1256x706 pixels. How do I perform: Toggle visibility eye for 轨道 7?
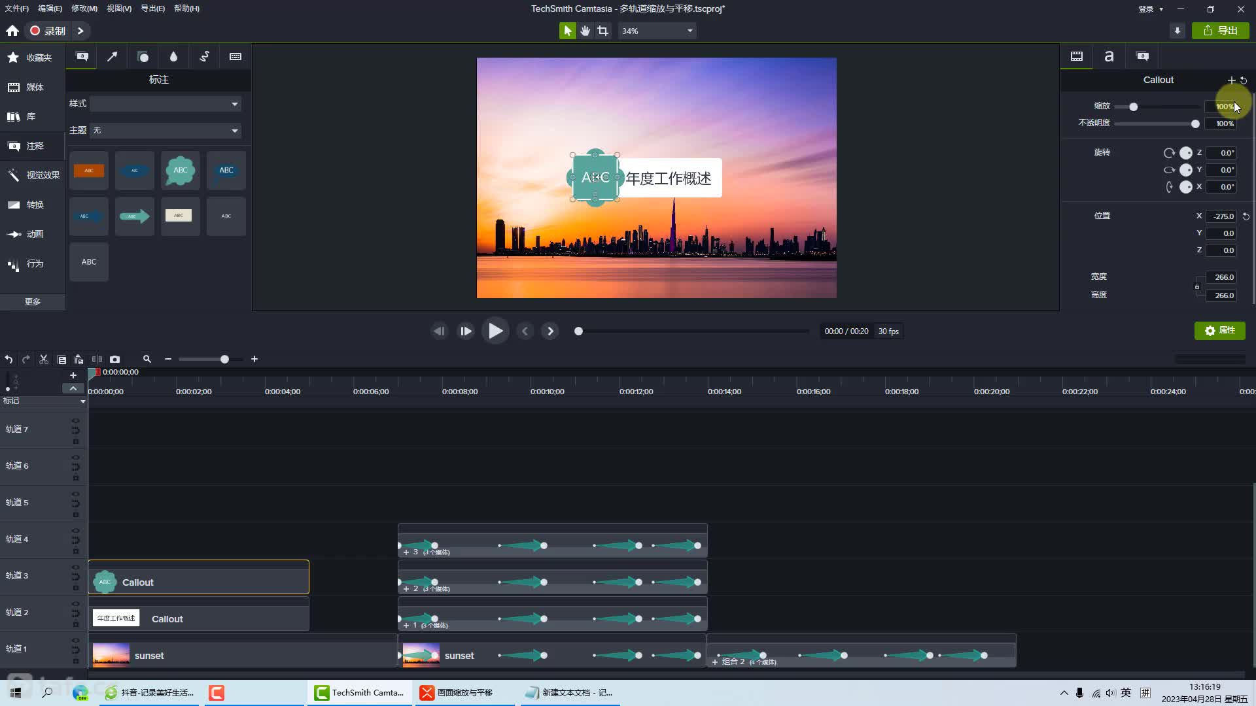tap(75, 421)
